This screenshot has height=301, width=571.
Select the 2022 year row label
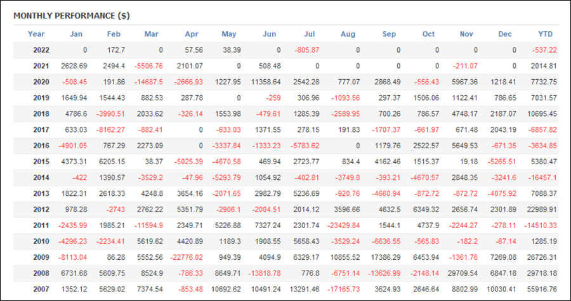(41, 50)
